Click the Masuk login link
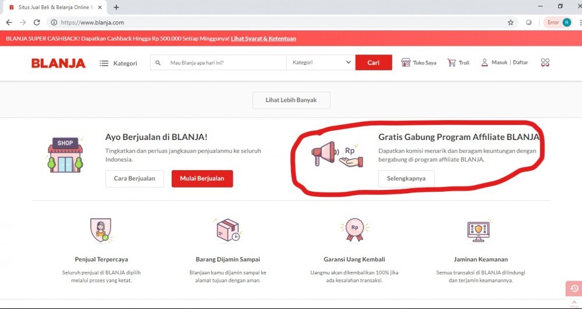This screenshot has height=309, width=582. coord(499,62)
